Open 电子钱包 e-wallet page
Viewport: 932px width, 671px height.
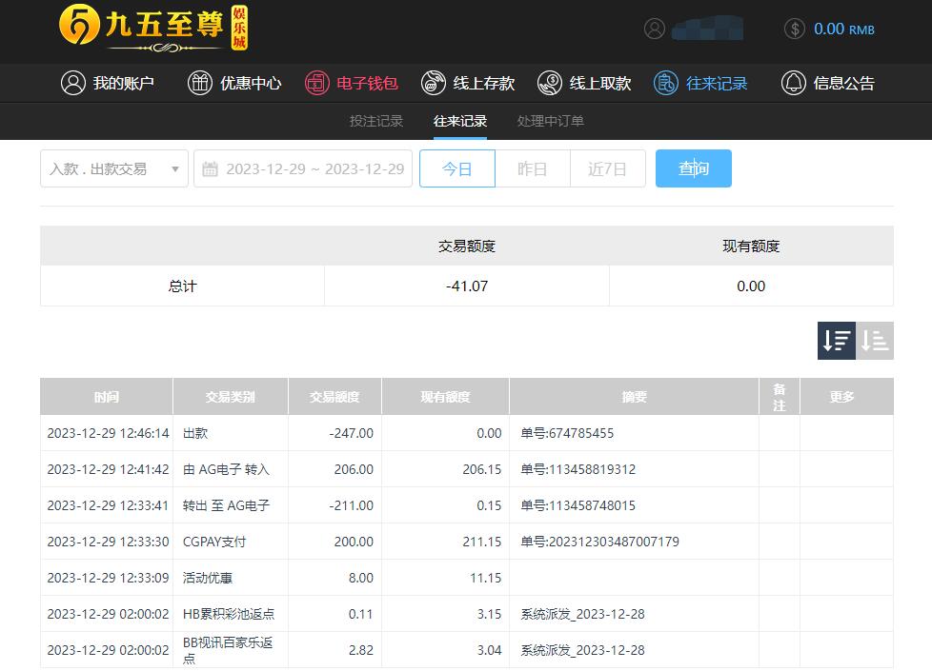352,83
